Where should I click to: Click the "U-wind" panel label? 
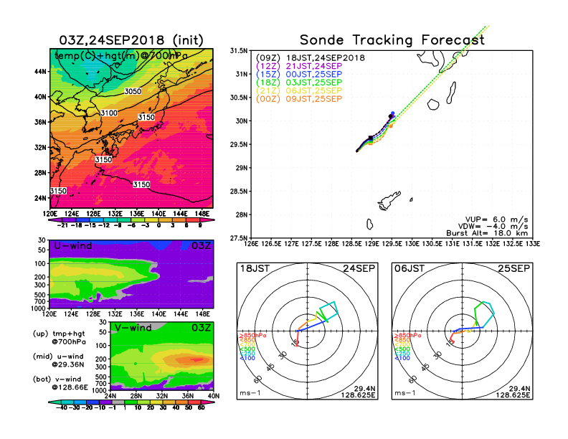coord(73,246)
